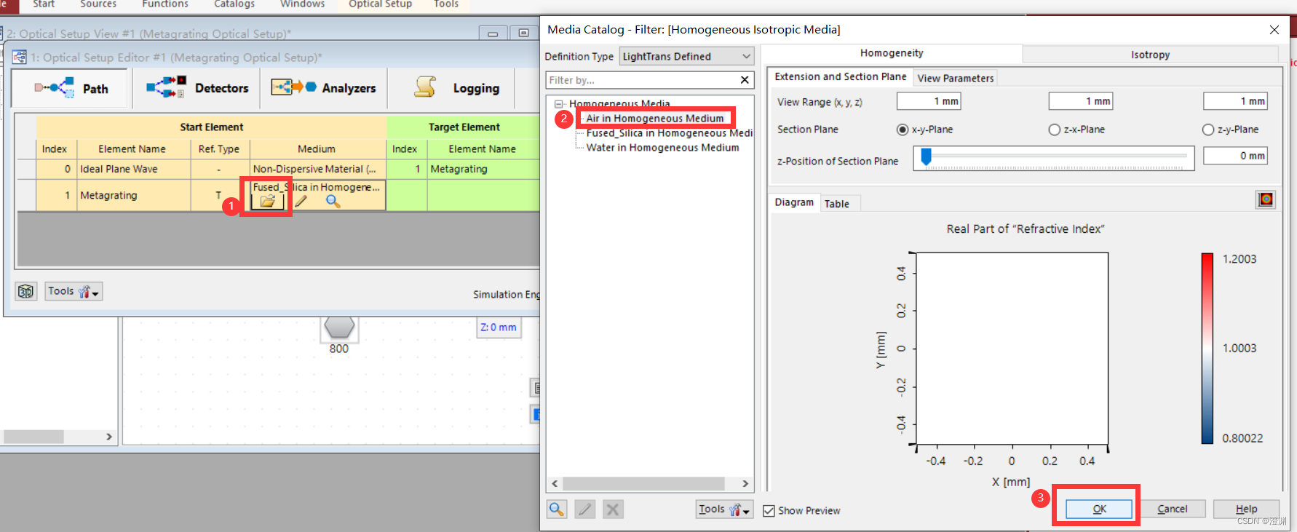Click the Ideal Plane Wave cell
This screenshot has width=1297, height=532.
pyautogui.click(x=133, y=169)
